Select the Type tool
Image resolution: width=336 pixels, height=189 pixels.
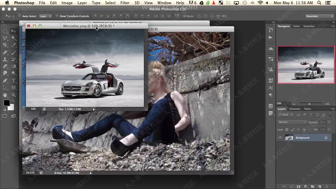(14, 81)
